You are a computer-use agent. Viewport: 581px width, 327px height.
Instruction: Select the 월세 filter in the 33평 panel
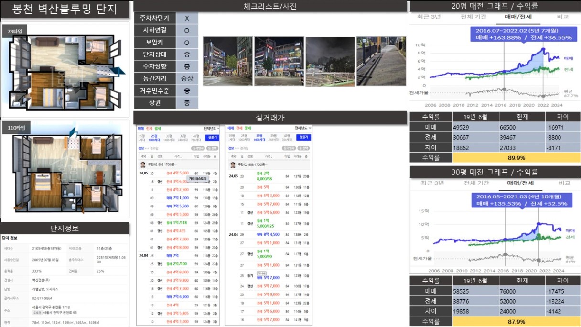pyautogui.click(x=247, y=128)
